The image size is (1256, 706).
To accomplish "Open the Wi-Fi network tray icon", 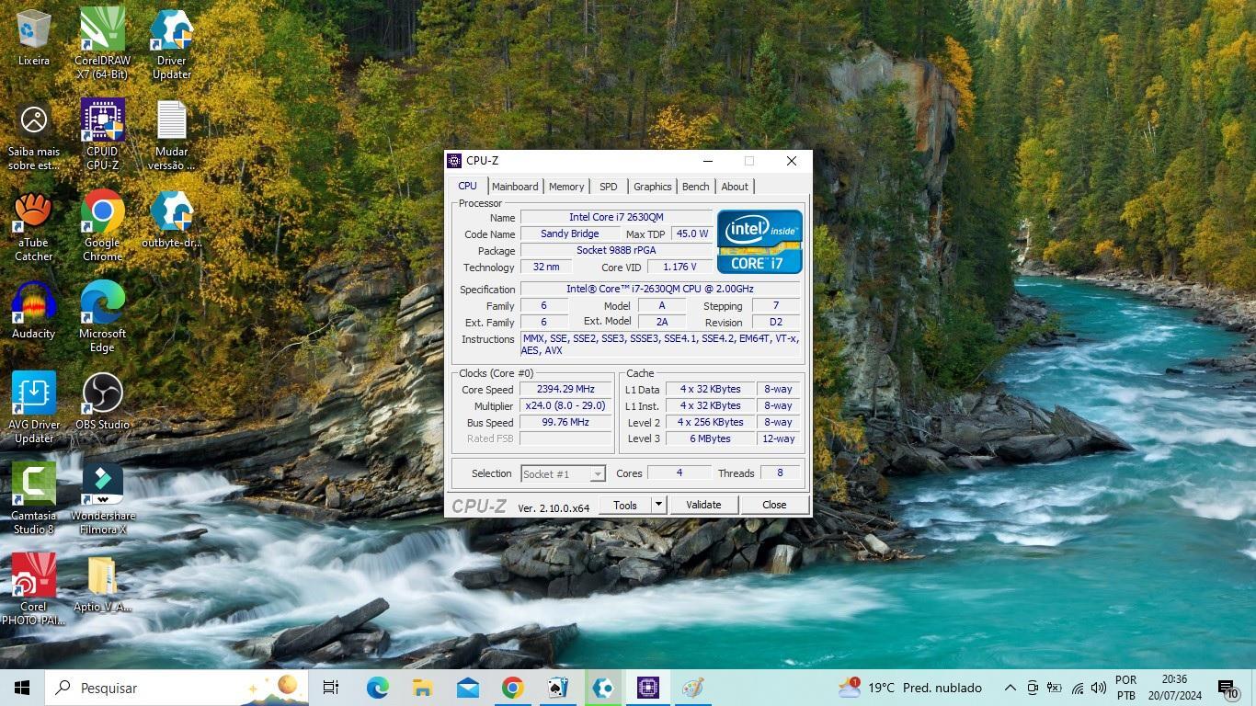I will (1077, 688).
